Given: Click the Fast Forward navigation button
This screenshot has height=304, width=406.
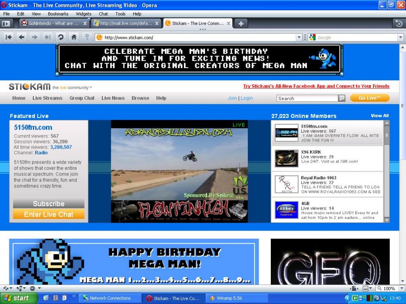Looking at the screenshot, I should click(x=48, y=37).
